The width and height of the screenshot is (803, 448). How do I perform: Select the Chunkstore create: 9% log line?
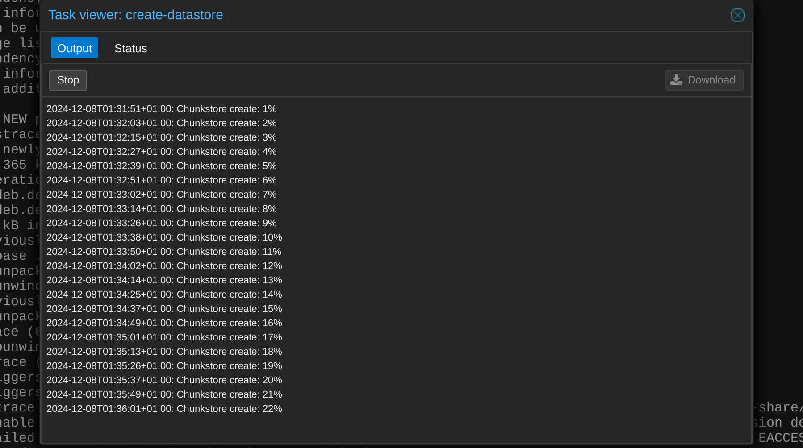point(162,223)
